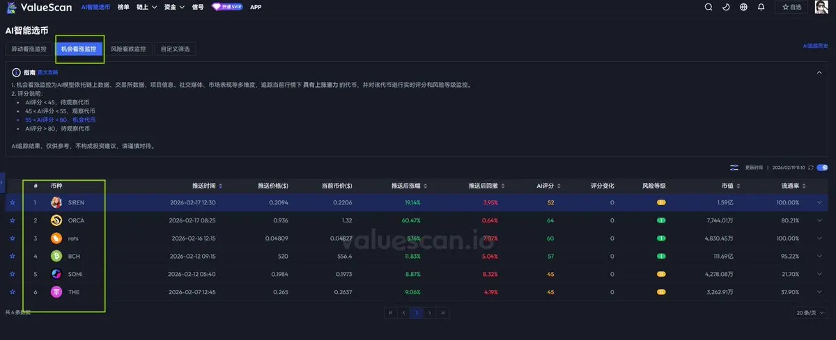Click rats coin icon
The width and height of the screenshot is (836, 340).
click(56, 238)
